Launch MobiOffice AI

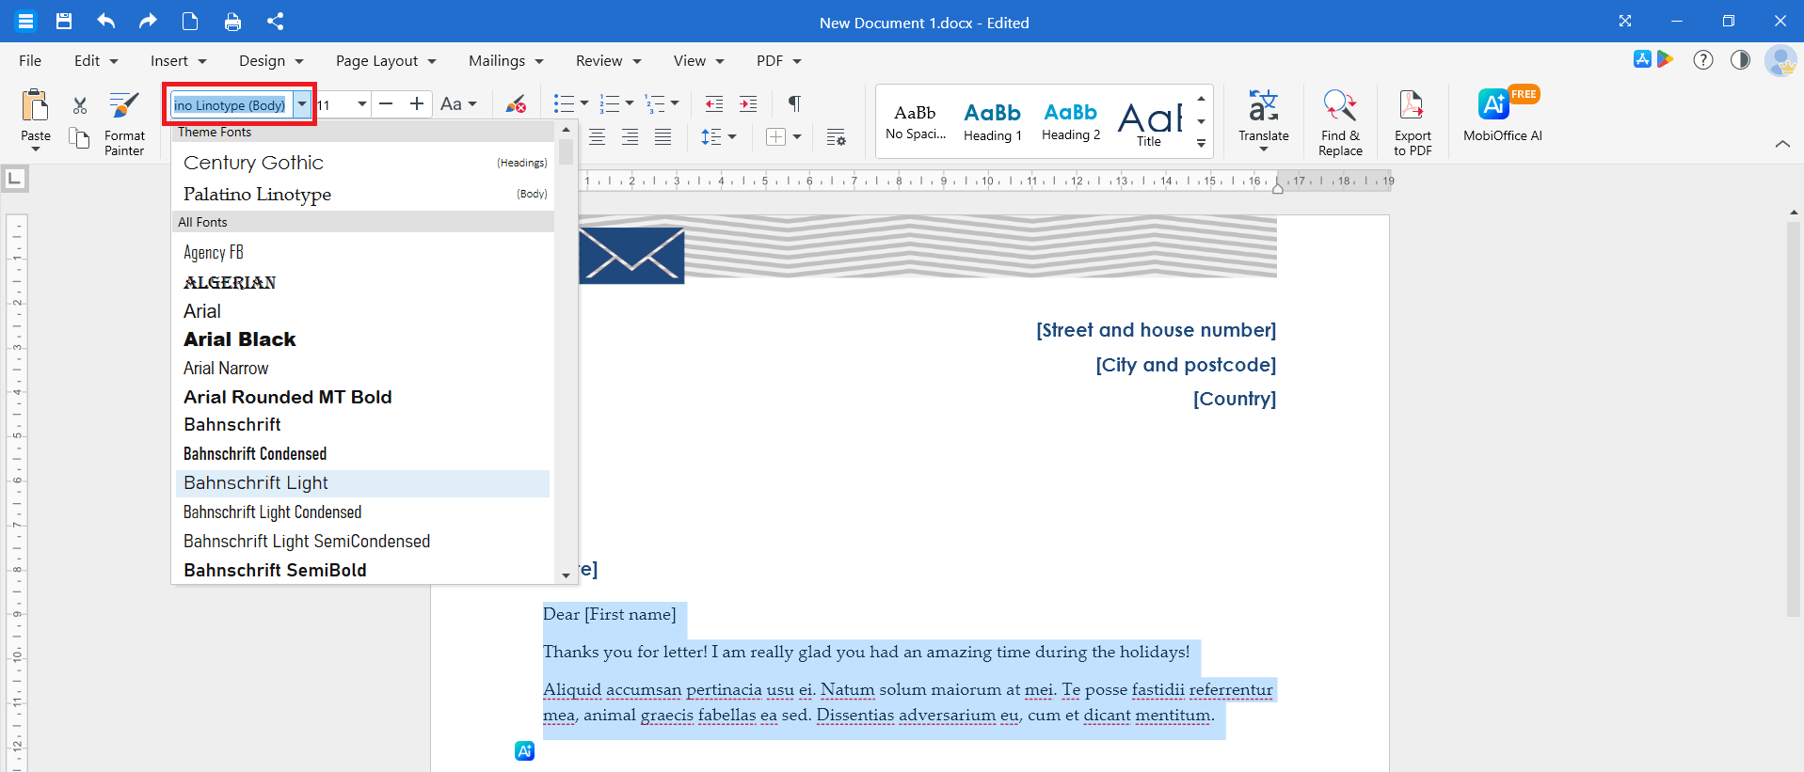pyautogui.click(x=1502, y=115)
